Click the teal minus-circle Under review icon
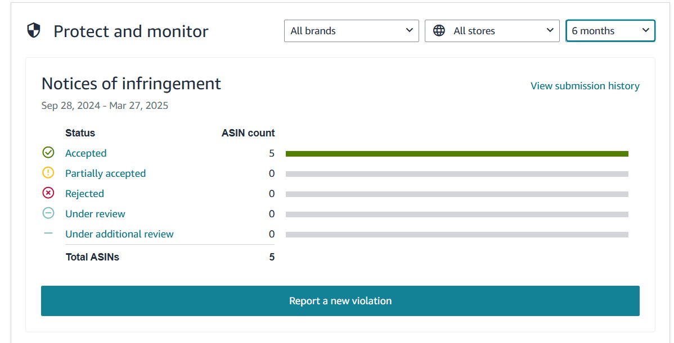Screen dimensions: 674x343 pos(48,213)
